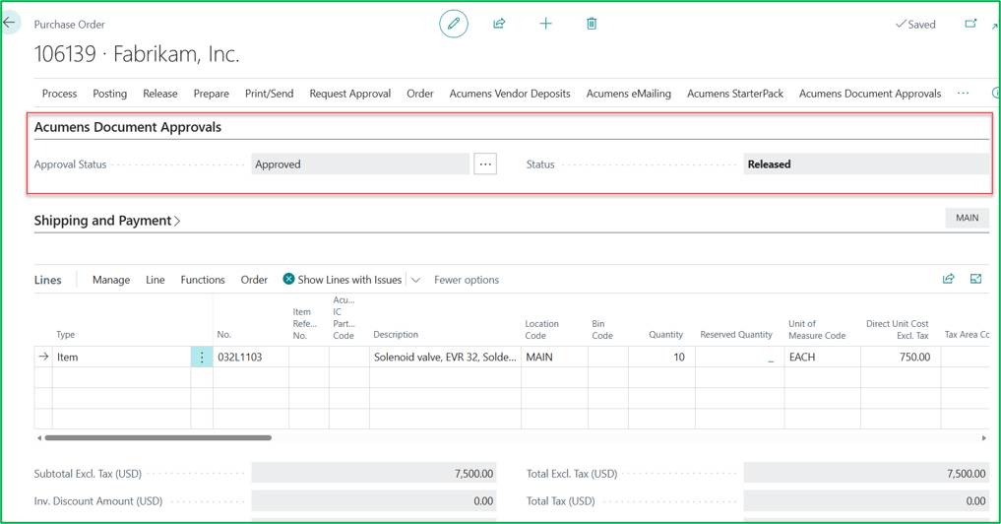Click Total Excl. Tax value field
Image resolution: width=1001 pixels, height=524 pixels.
click(866, 474)
